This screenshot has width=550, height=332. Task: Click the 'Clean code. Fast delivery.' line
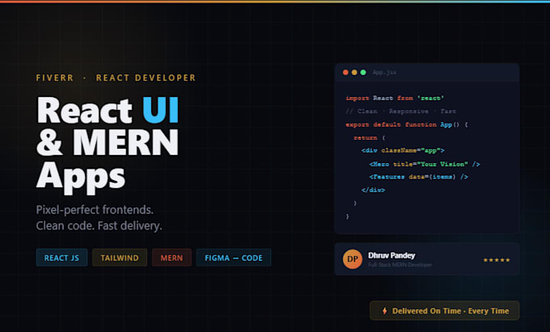click(99, 225)
